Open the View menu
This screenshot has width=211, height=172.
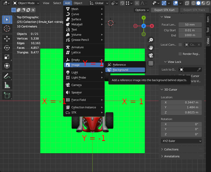46,3
